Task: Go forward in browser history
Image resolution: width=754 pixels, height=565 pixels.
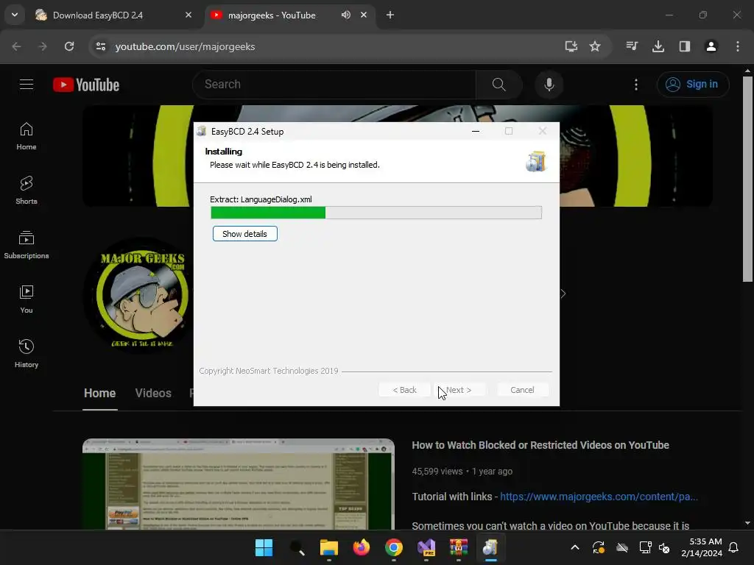Action: (43, 46)
